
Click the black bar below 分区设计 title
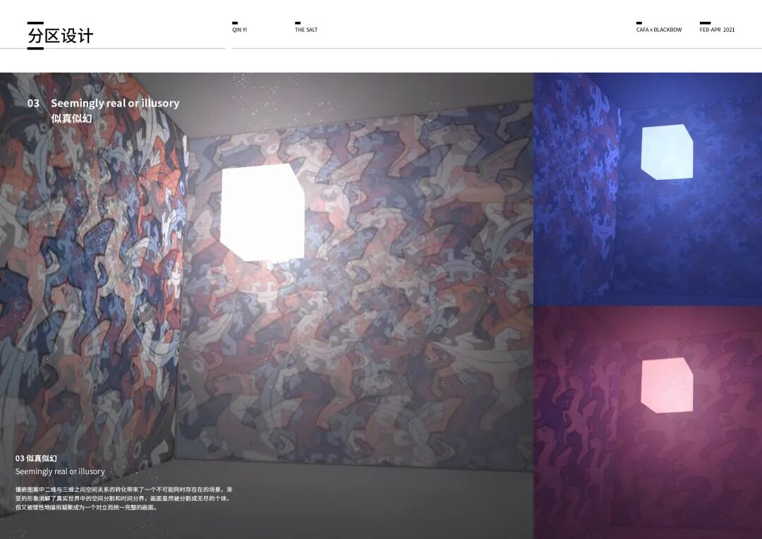[x=35, y=48]
